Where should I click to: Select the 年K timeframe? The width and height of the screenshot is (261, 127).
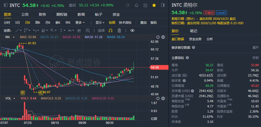[68, 22]
